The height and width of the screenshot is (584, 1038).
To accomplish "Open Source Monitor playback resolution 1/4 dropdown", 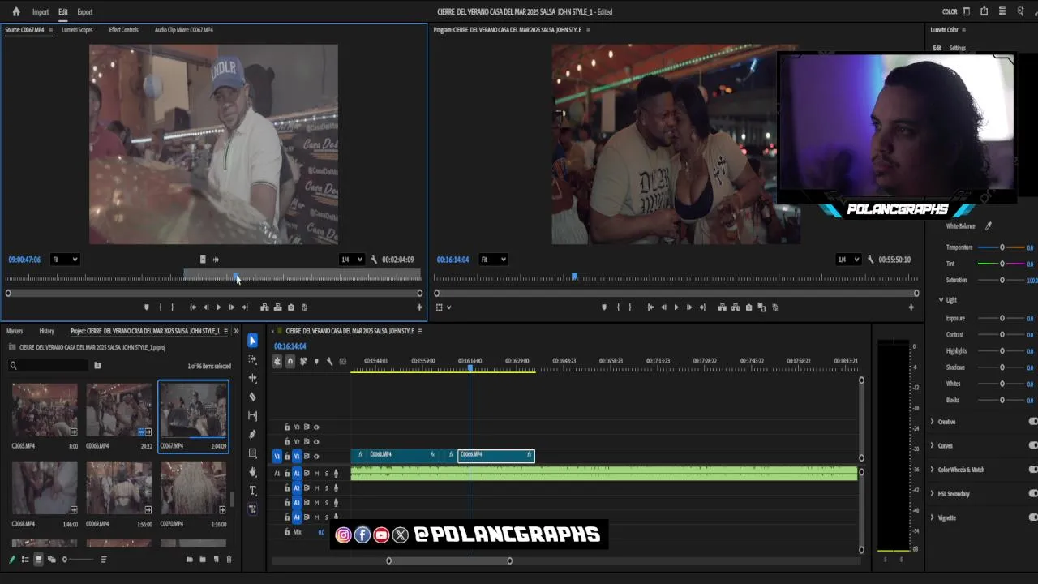I will [350, 260].
